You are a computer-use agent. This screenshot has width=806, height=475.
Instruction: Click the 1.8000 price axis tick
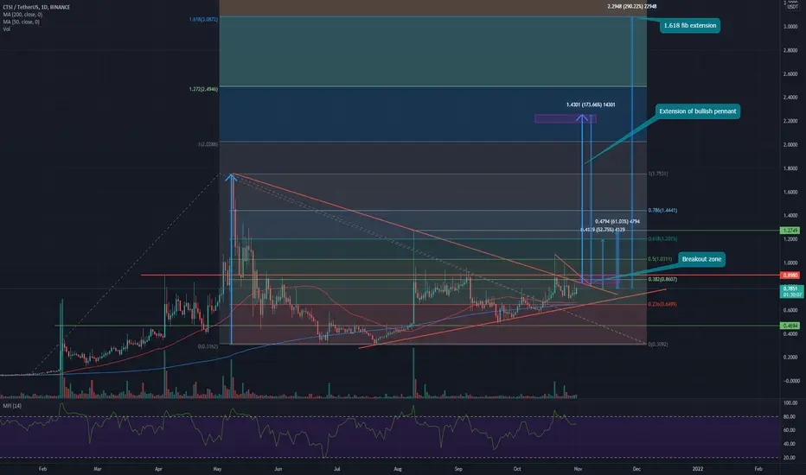point(790,168)
